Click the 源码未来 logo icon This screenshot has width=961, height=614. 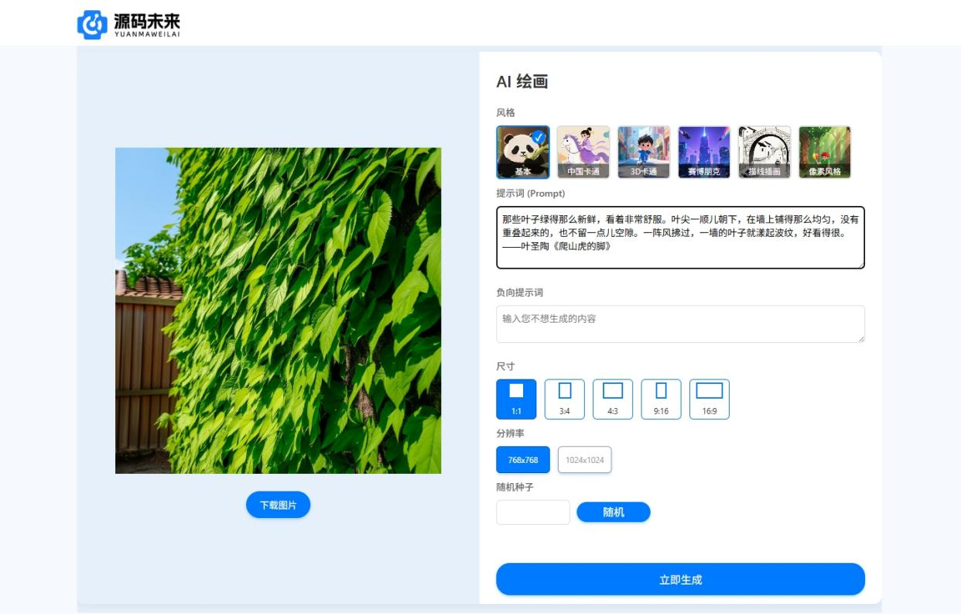click(x=92, y=25)
